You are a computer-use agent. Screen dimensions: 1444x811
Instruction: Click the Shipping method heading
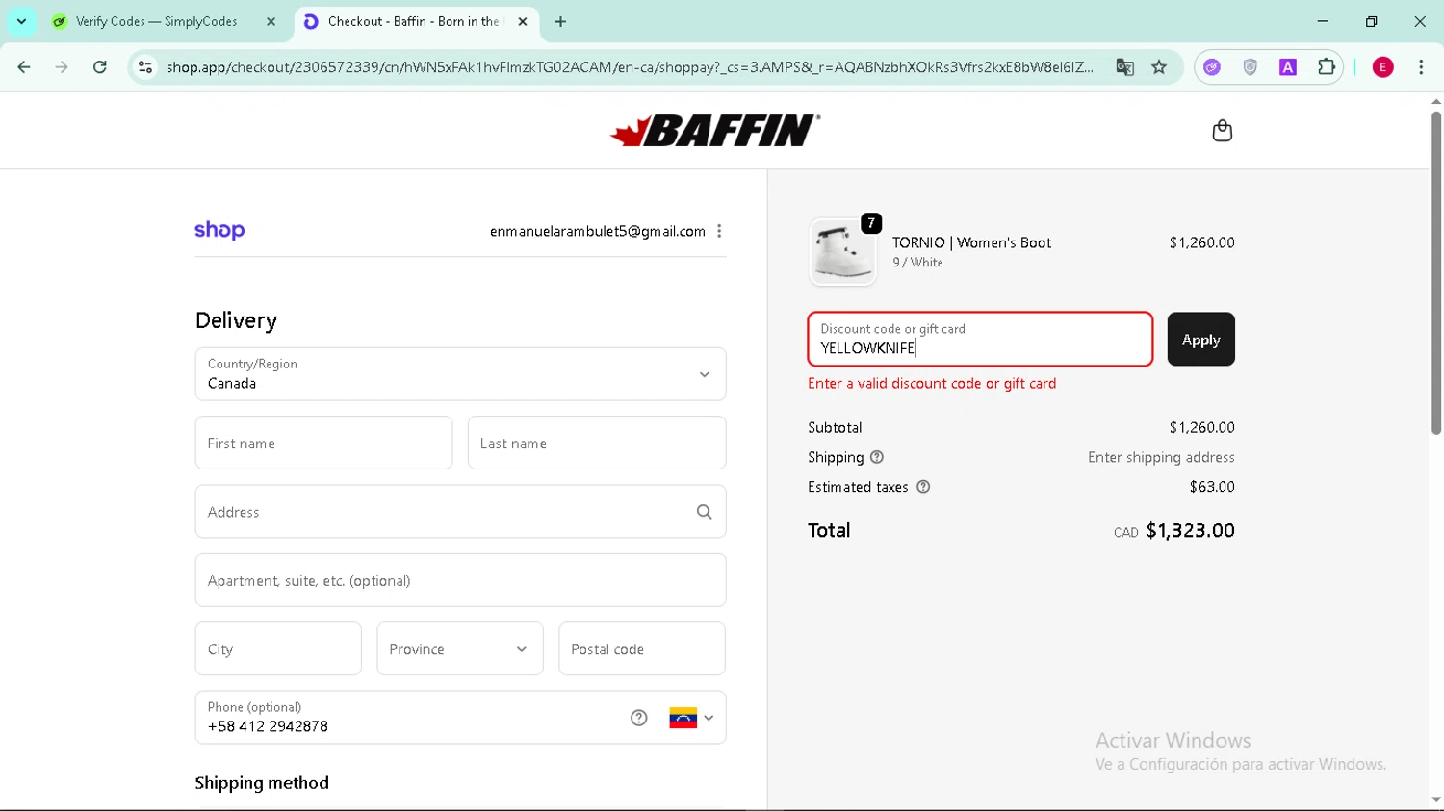click(262, 783)
